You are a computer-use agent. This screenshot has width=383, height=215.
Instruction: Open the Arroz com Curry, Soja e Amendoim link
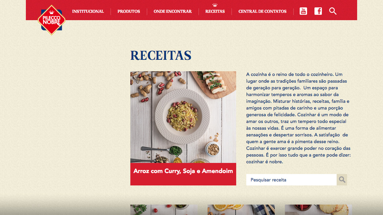click(x=183, y=171)
